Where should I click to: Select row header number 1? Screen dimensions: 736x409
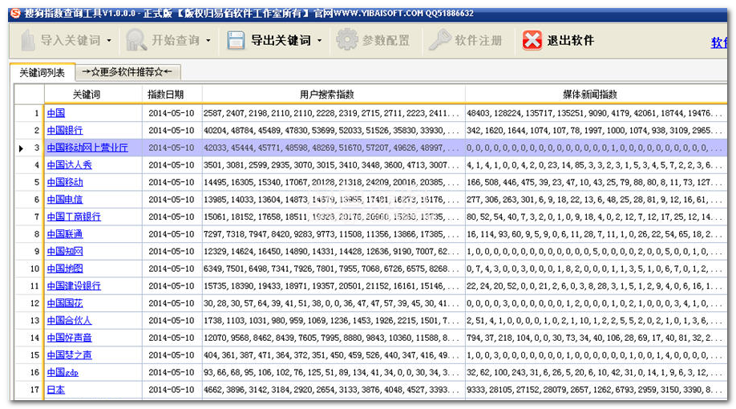(29, 113)
